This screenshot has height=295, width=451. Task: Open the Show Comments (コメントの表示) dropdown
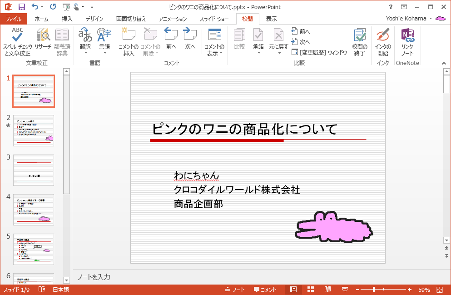tap(214, 50)
